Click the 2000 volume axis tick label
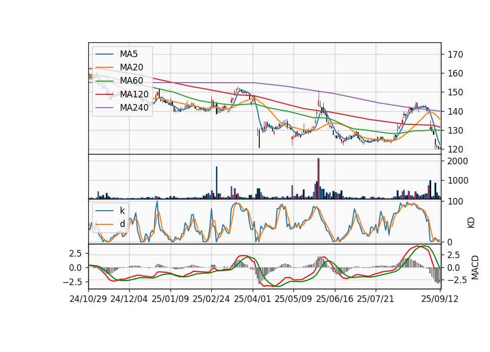490x352 pixels. 458,161
